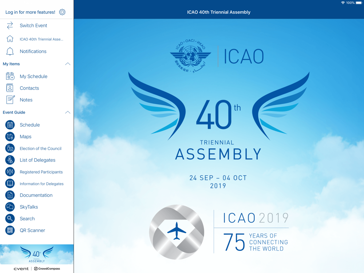Click the Schedule round calendar icon
The width and height of the screenshot is (364, 273).
click(10, 125)
